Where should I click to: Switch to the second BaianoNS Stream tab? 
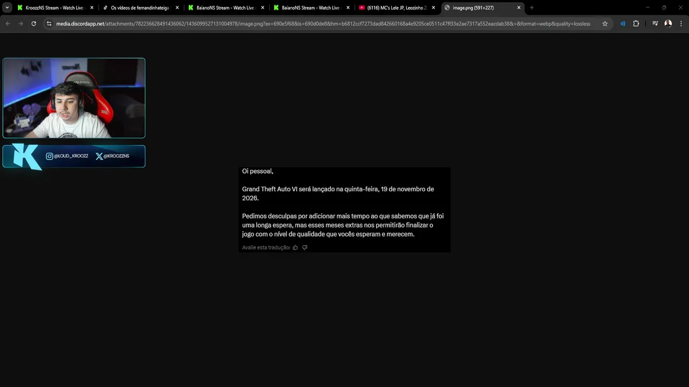[x=311, y=8]
